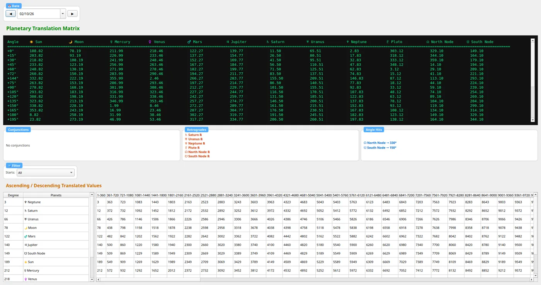Click the Degree column header
541x285 pixels.
(14, 195)
